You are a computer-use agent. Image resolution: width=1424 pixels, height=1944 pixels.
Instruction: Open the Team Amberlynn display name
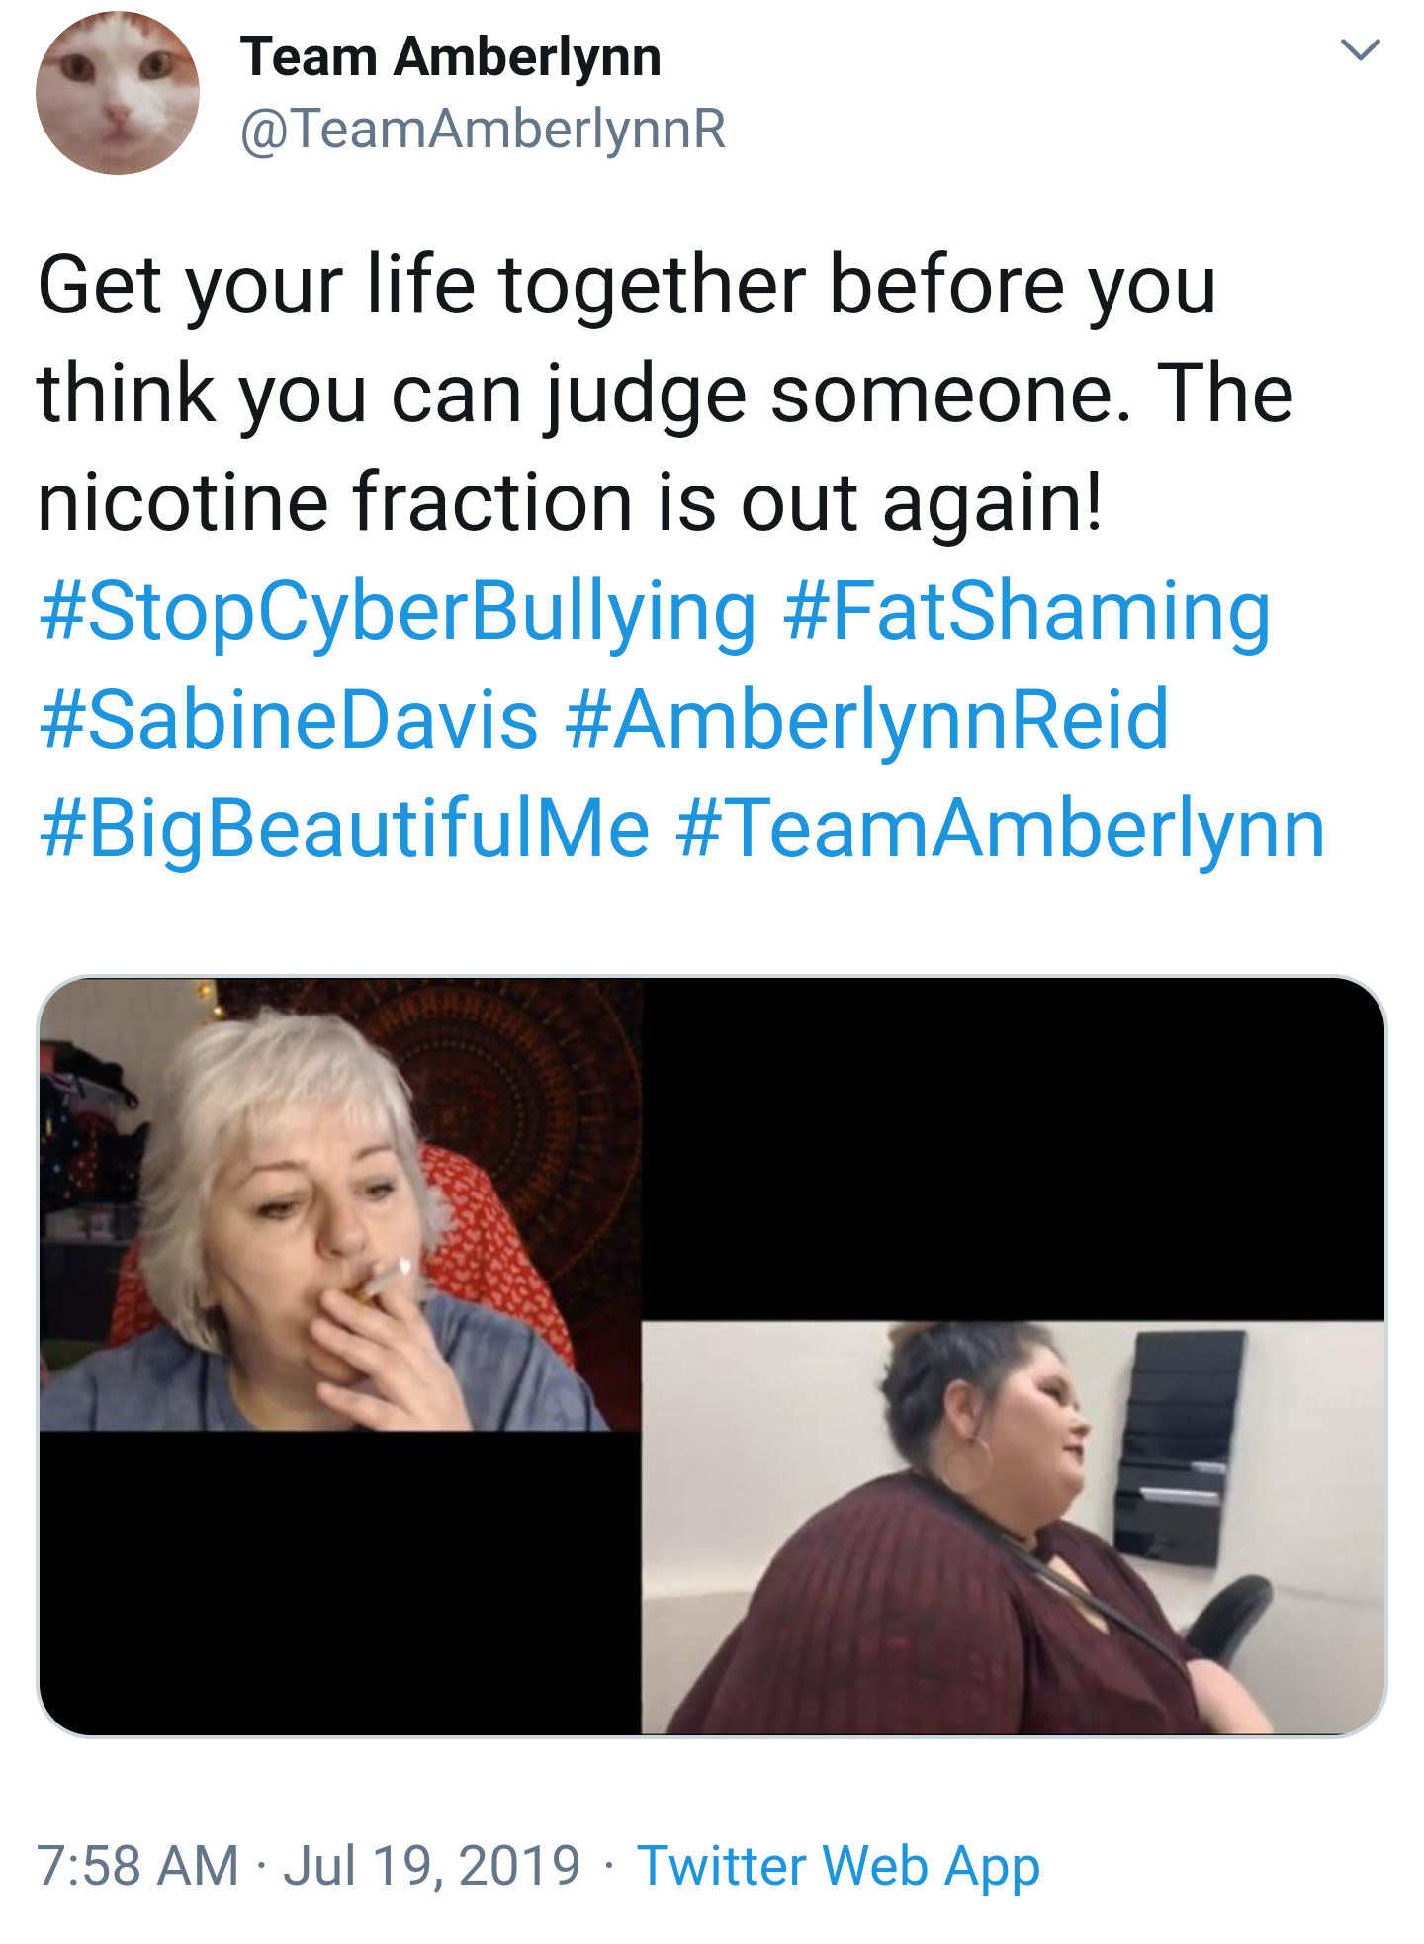pos(451,56)
